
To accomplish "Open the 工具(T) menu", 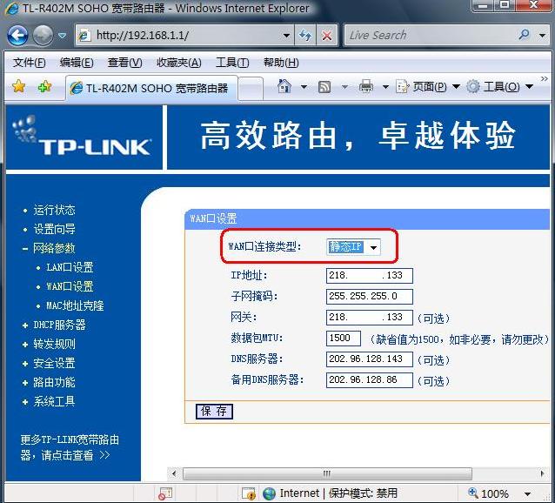I will 232,63.
